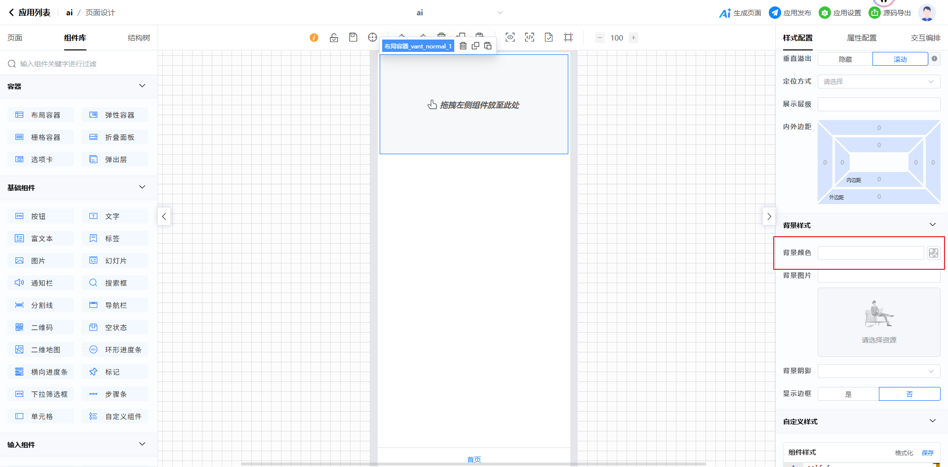This screenshot has height=467, width=948.
Task: Delete the selected 布局容器 with trash icon
Action: (x=463, y=46)
